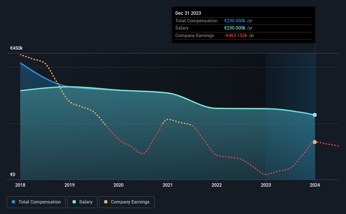Click the 2022 x-axis label

pos(217,185)
